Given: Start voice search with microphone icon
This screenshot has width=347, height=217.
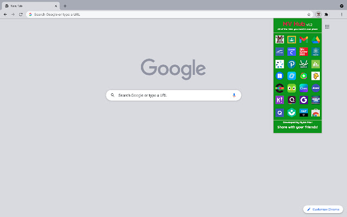Looking at the screenshot, I should click(x=234, y=95).
